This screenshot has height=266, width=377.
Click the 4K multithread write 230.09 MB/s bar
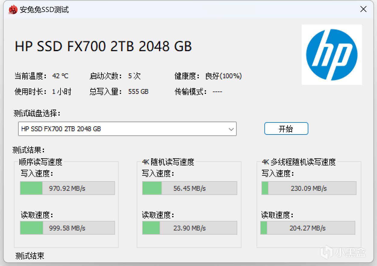(309, 188)
